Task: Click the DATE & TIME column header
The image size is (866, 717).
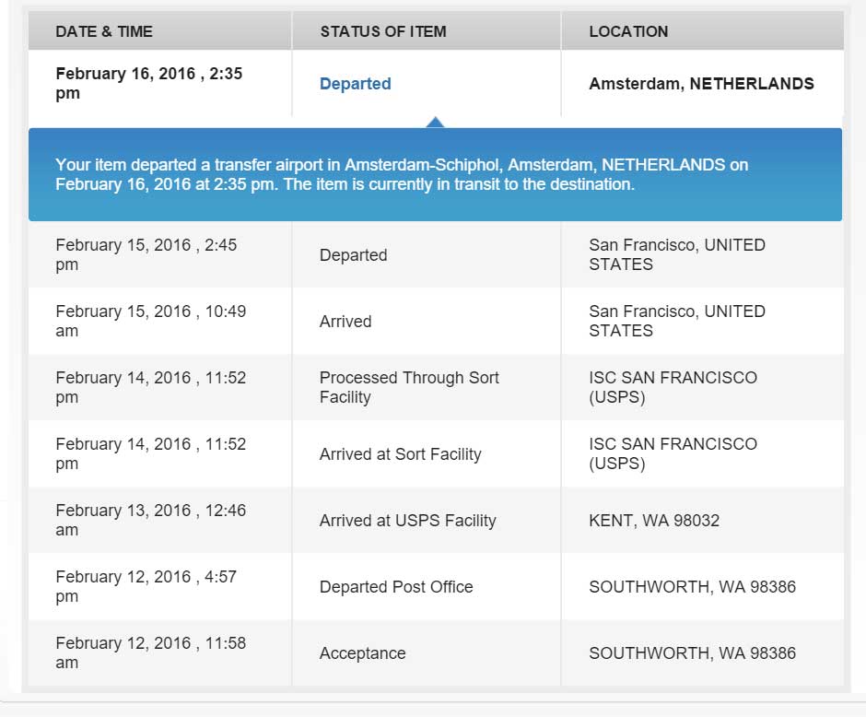Action: tap(104, 31)
